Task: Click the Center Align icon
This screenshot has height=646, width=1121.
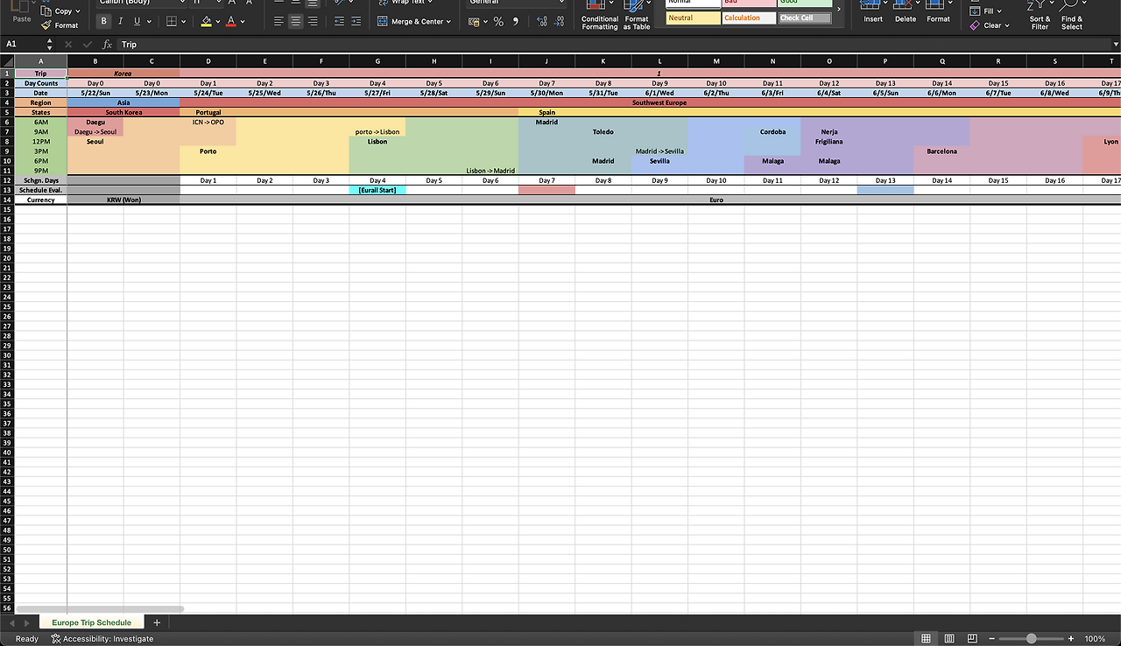Action: tap(296, 21)
